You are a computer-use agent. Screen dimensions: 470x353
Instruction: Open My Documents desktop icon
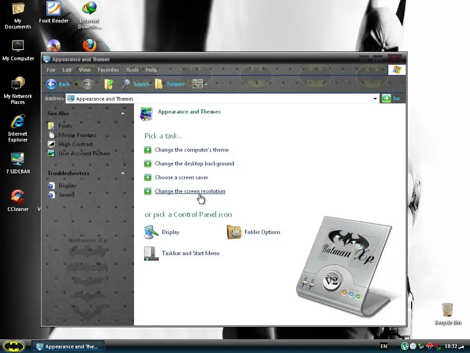[18, 15]
